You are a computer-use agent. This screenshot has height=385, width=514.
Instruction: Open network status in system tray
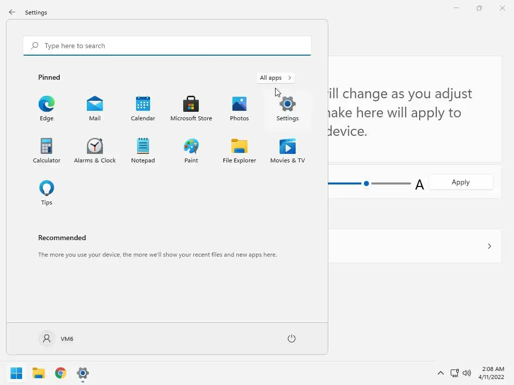point(454,373)
